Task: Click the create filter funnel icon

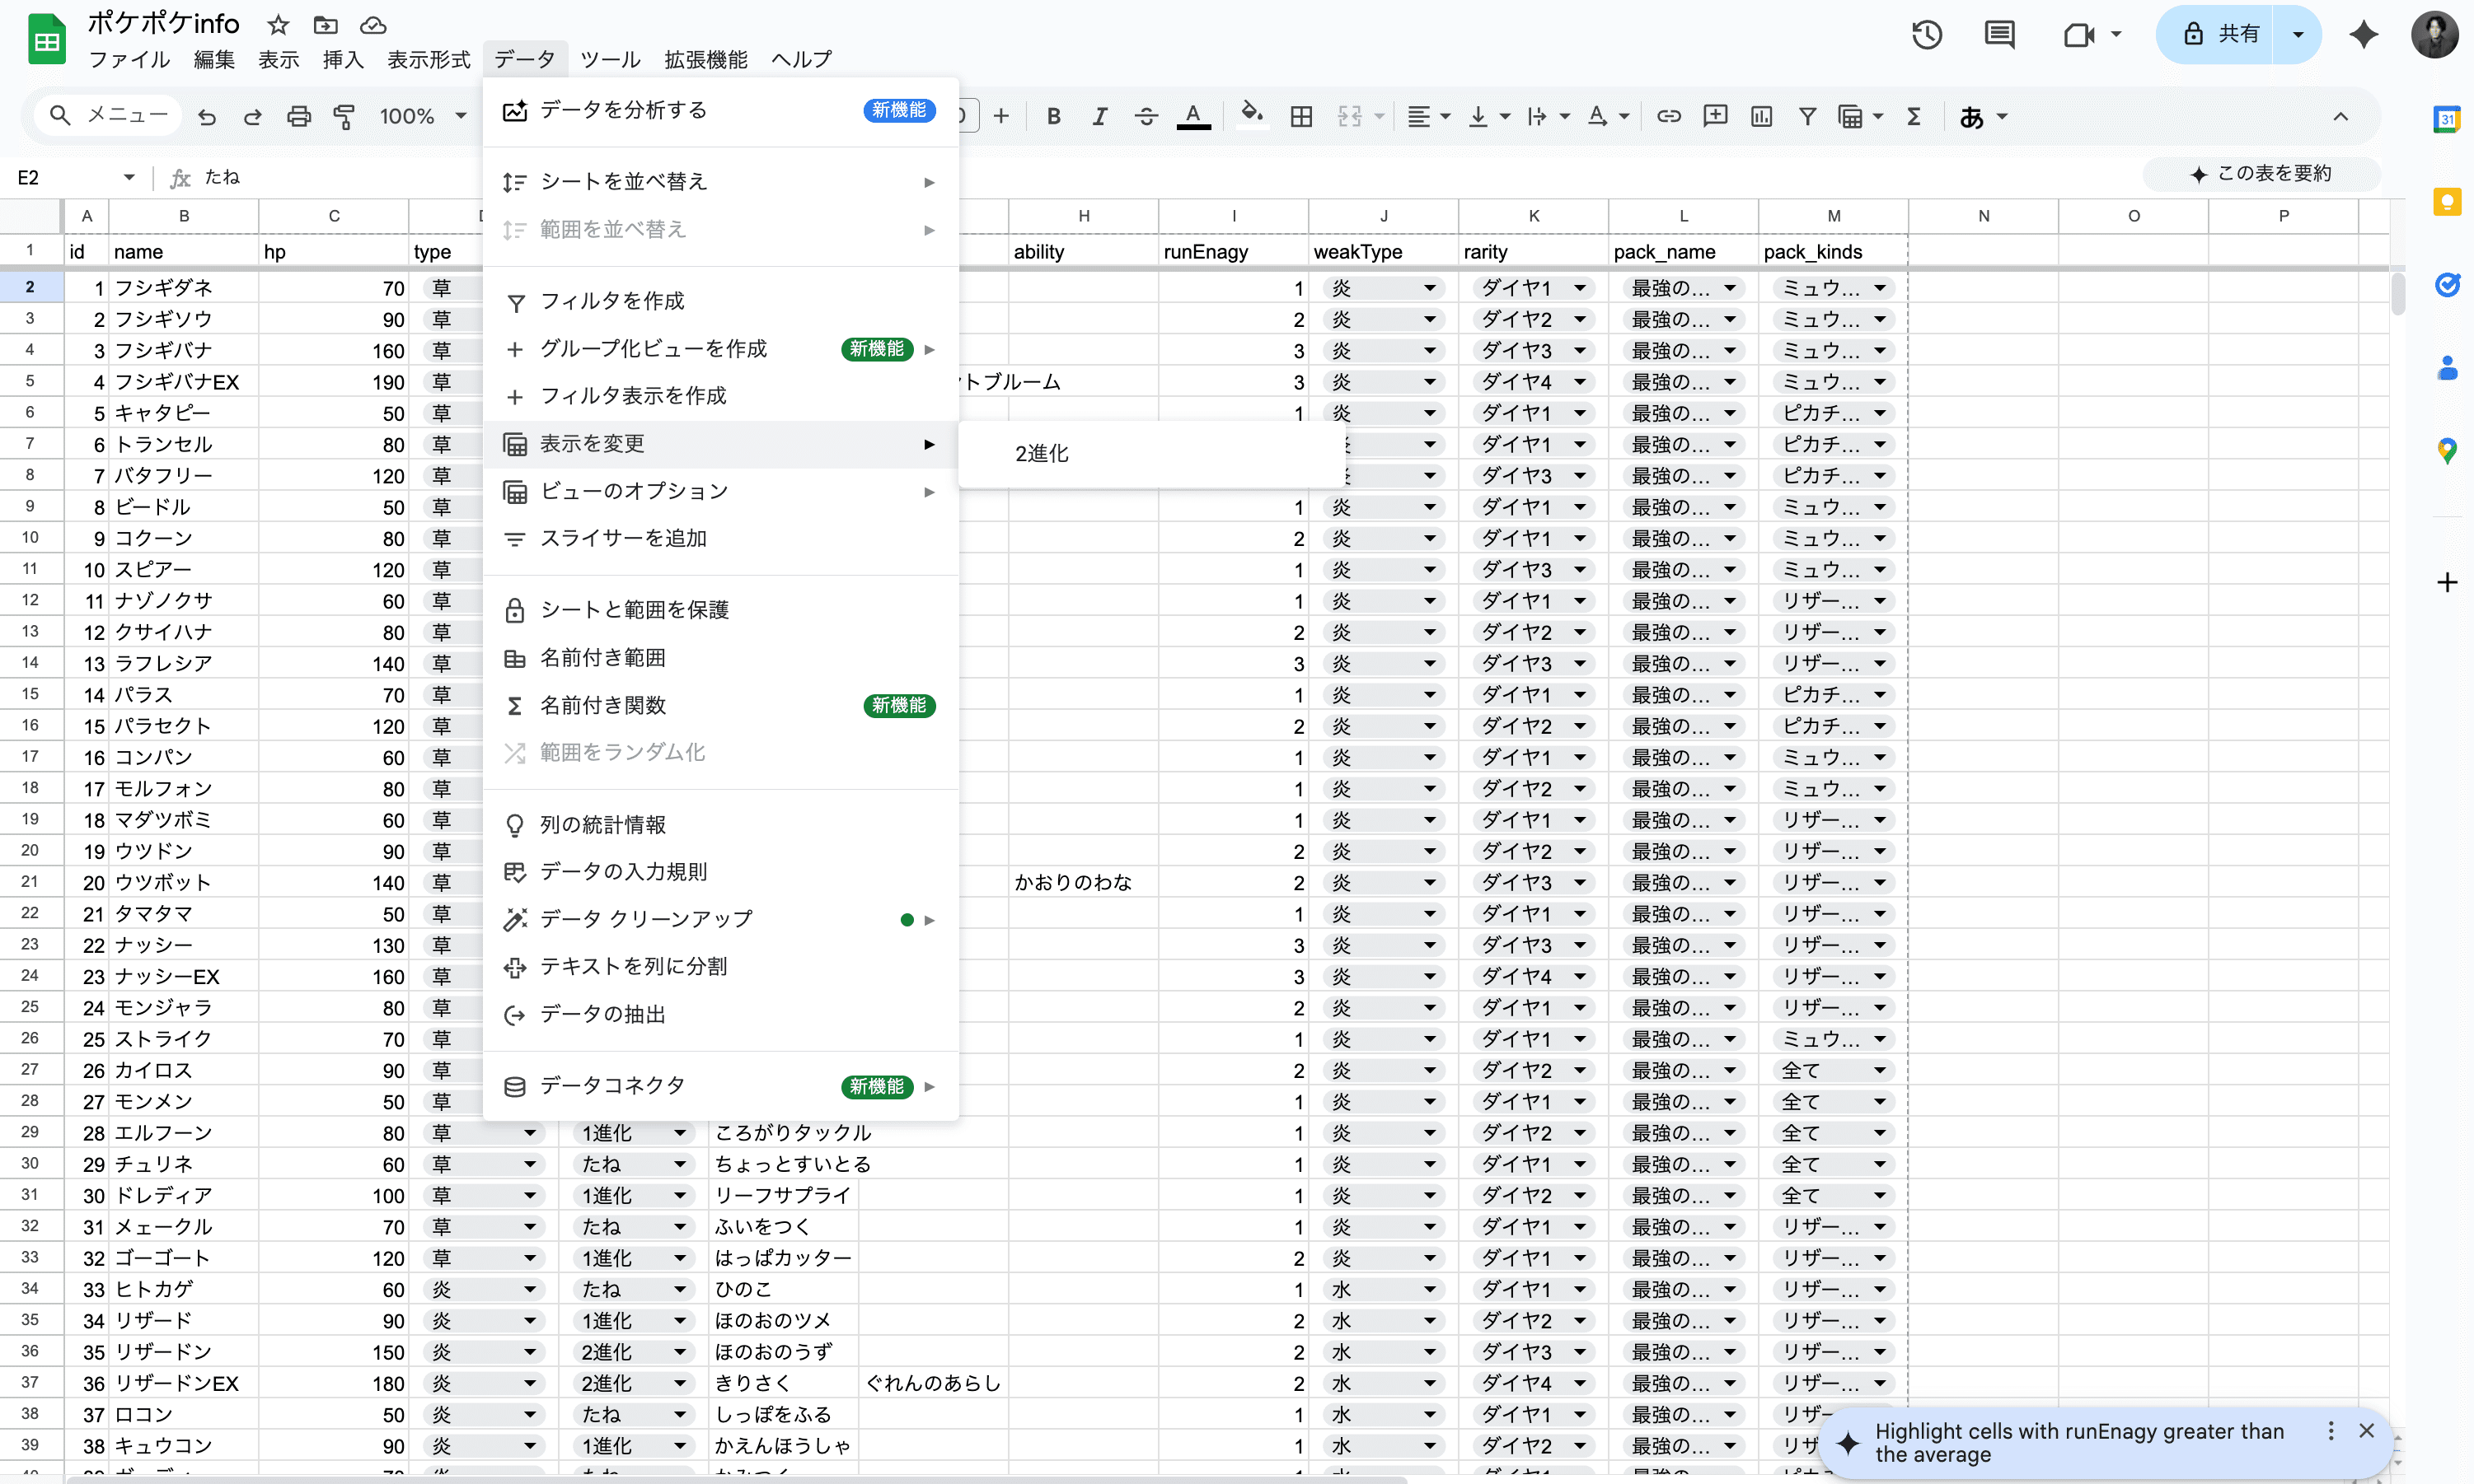Action: pyautogui.click(x=1808, y=117)
